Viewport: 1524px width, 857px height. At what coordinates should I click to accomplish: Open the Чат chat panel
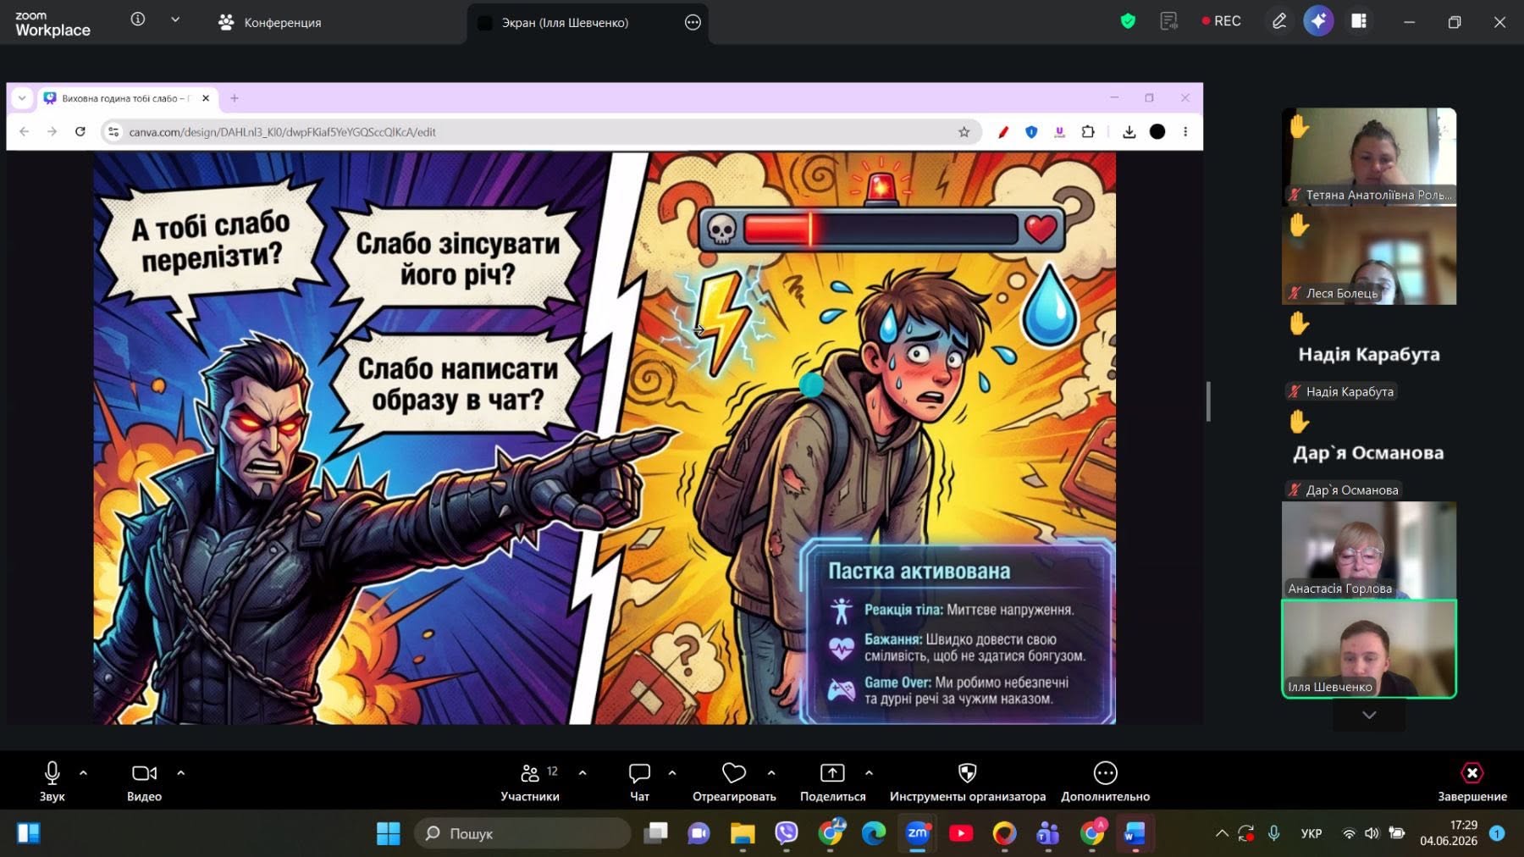[x=639, y=782]
